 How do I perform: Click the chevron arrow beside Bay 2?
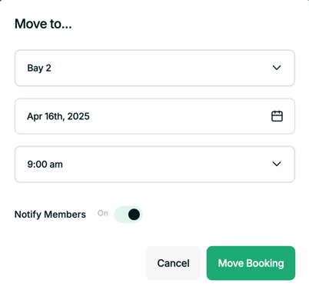(277, 68)
